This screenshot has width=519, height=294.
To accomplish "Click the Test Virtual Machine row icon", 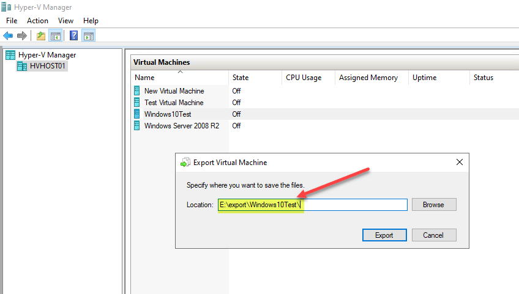I will point(136,103).
